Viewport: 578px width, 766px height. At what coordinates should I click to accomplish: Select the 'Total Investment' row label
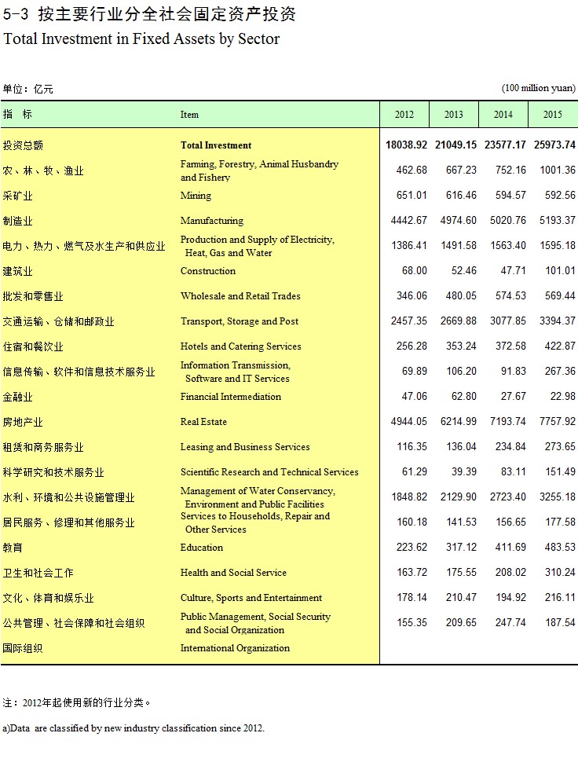pyautogui.click(x=216, y=145)
